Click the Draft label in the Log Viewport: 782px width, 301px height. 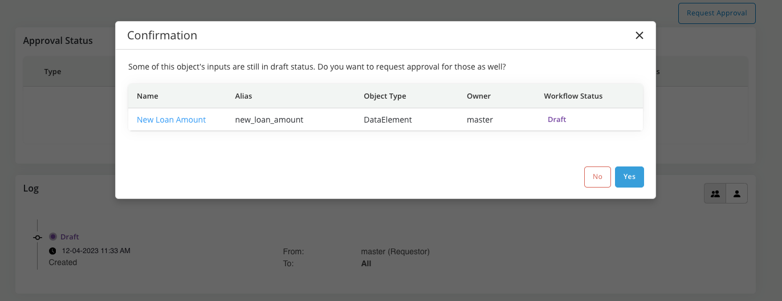[70, 237]
